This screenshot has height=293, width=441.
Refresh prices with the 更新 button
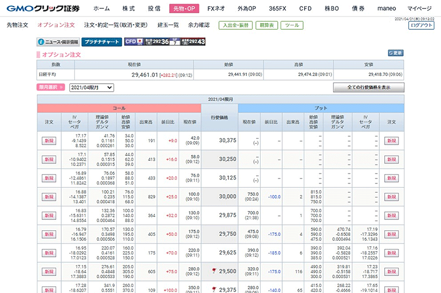[396, 53]
